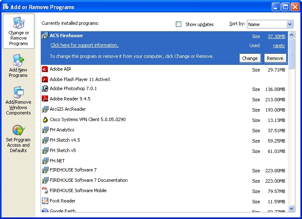
Task: Click the 'rarely' used frequency link
Action: coord(279,45)
